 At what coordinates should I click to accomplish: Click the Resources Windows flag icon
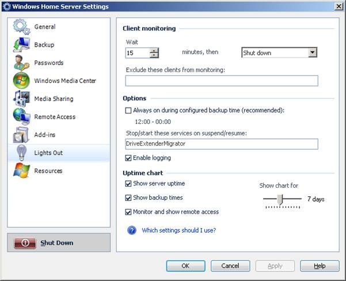pyautogui.click(x=21, y=170)
